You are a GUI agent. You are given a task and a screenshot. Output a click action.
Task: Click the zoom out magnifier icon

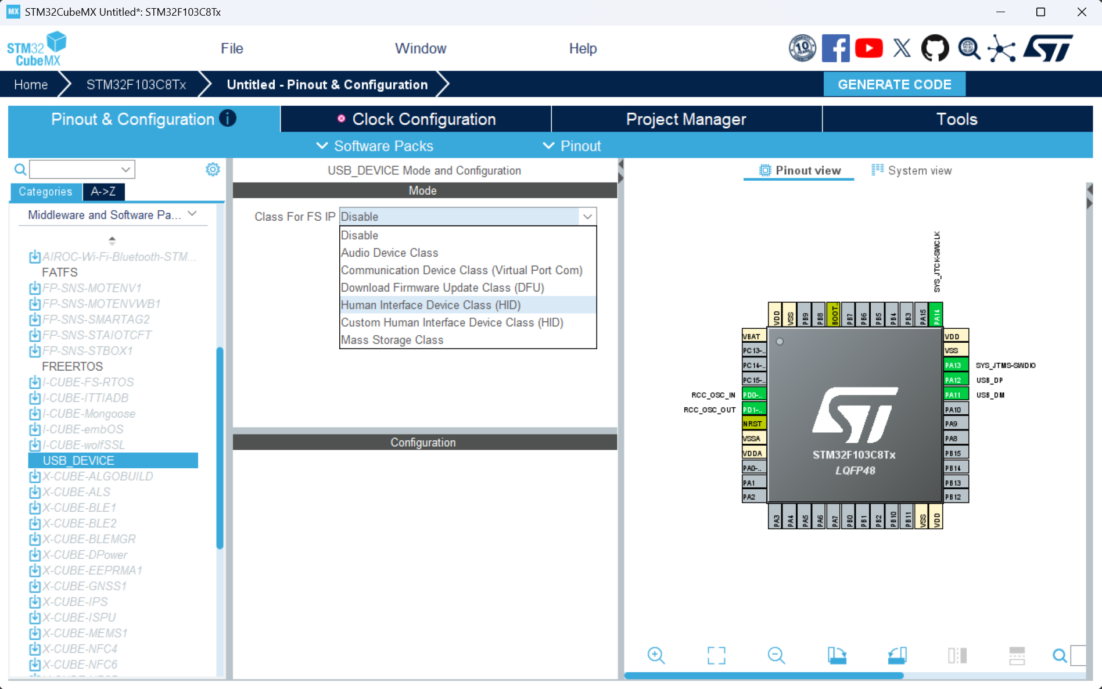click(776, 655)
